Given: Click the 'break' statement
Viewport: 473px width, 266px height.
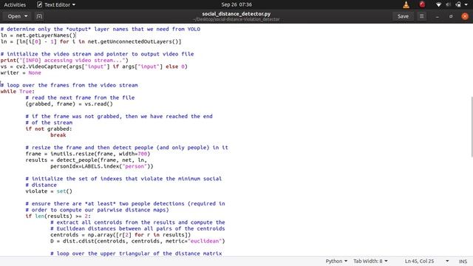Looking at the screenshot, I should pyautogui.click(x=58, y=135).
